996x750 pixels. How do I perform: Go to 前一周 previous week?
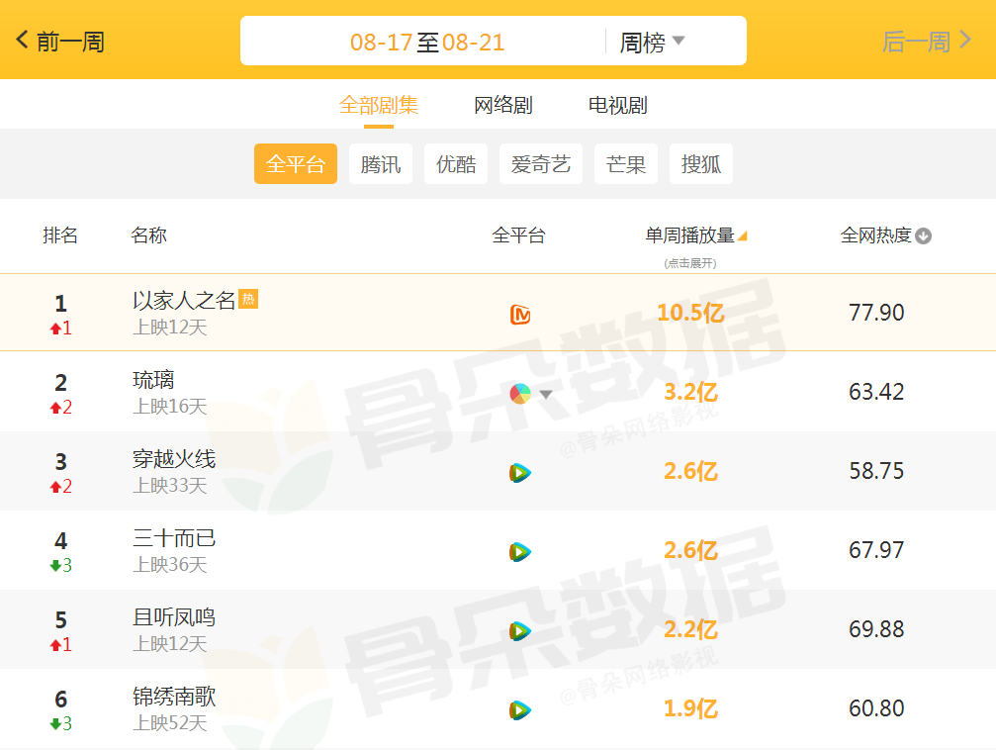[x=60, y=42]
